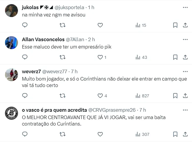Image resolution: width=192 pixels, height=142 pixels.
Task: Open Allan Vasconcelos's profile picture
Action: (11, 43)
